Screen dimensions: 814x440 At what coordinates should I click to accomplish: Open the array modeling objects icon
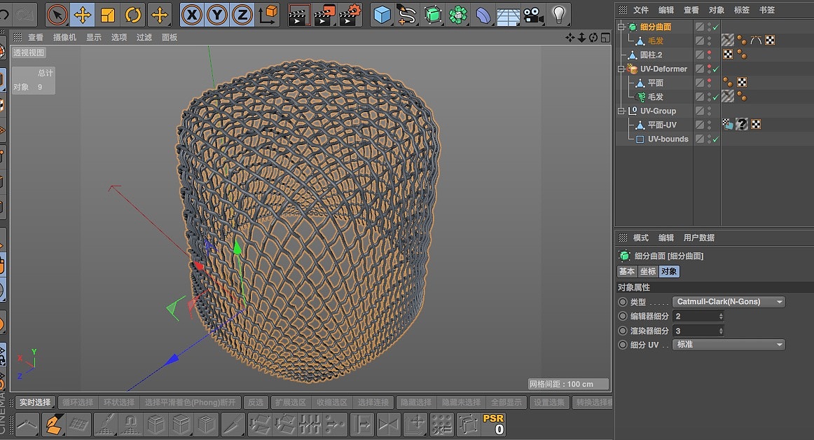(x=458, y=15)
